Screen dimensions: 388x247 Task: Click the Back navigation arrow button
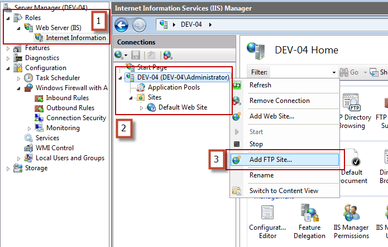coord(121,25)
